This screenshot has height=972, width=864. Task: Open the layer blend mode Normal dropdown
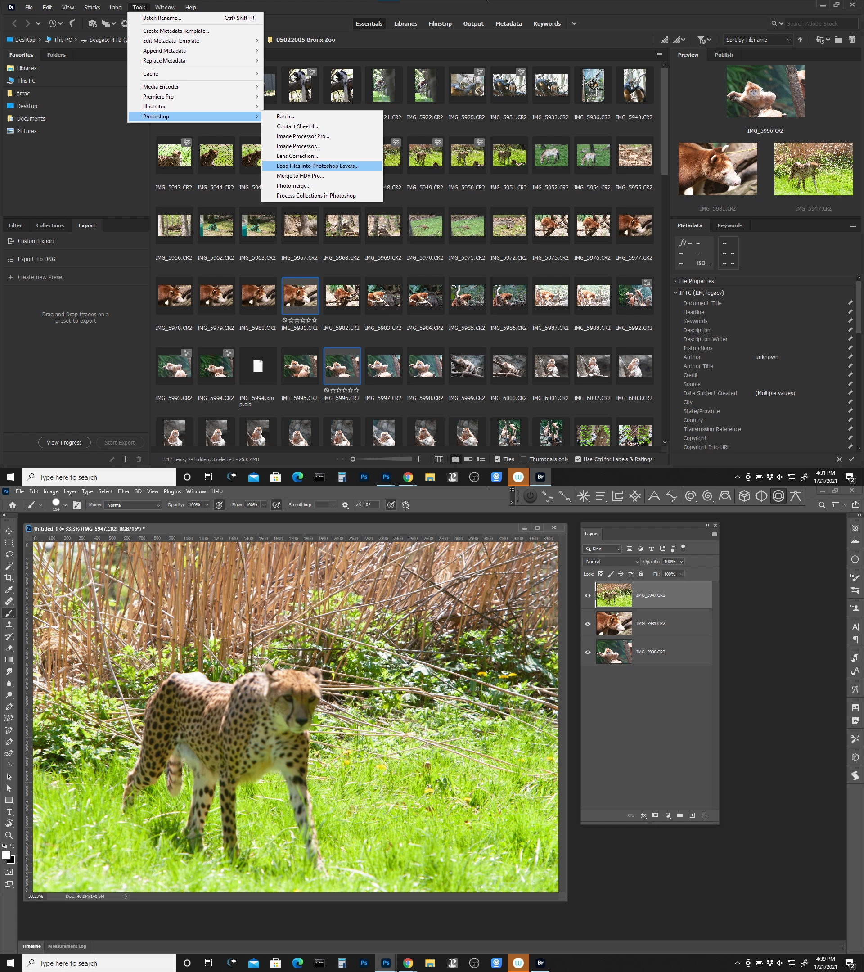point(612,561)
